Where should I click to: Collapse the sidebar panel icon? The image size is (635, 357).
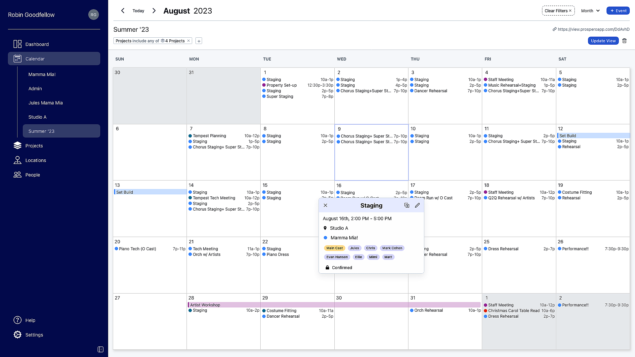tap(101, 349)
